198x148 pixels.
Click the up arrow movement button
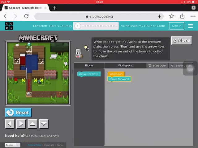pyautogui.click(x=32, y=124)
